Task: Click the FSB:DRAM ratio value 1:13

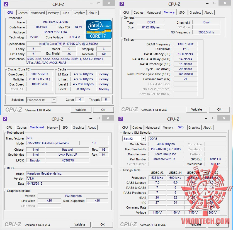Action: click(x=185, y=49)
